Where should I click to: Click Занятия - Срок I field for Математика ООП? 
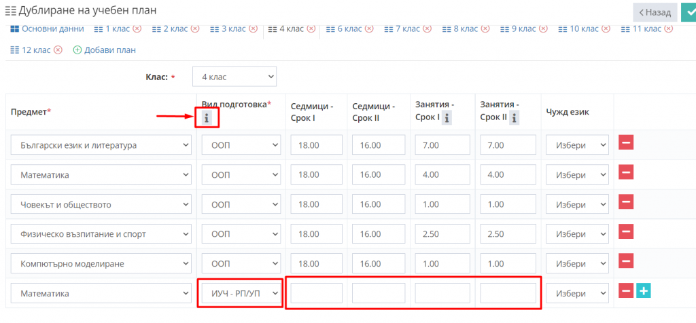442,175
